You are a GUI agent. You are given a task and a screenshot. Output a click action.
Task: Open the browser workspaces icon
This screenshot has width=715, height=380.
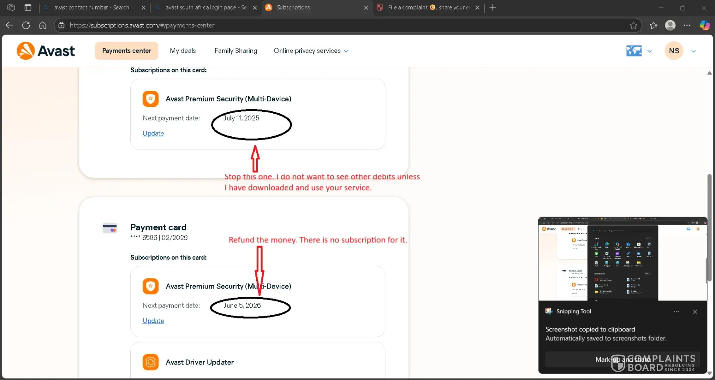point(11,8)
